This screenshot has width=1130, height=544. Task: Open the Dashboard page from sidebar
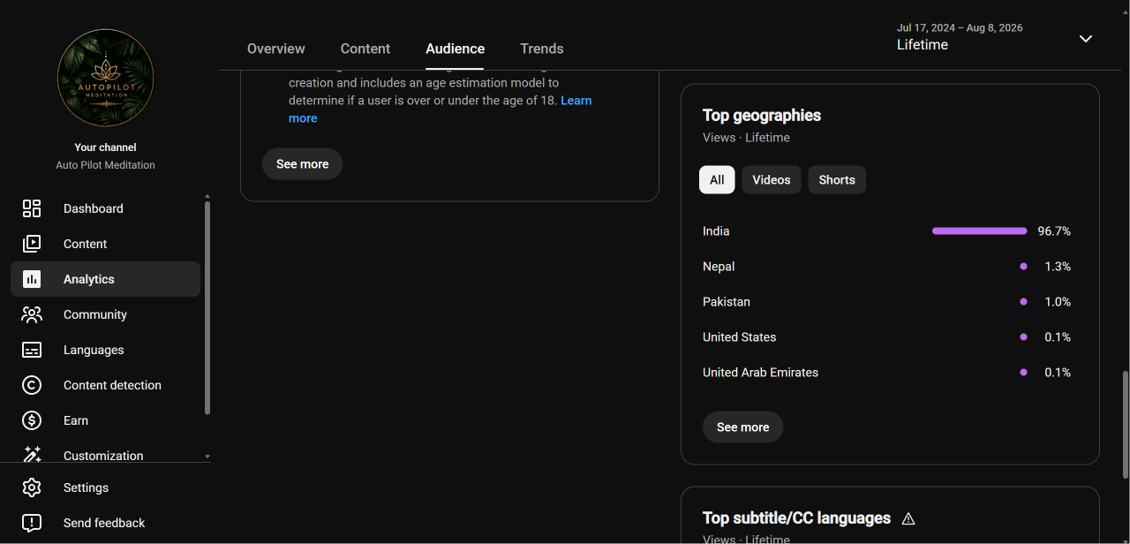(x=105, y=208)
